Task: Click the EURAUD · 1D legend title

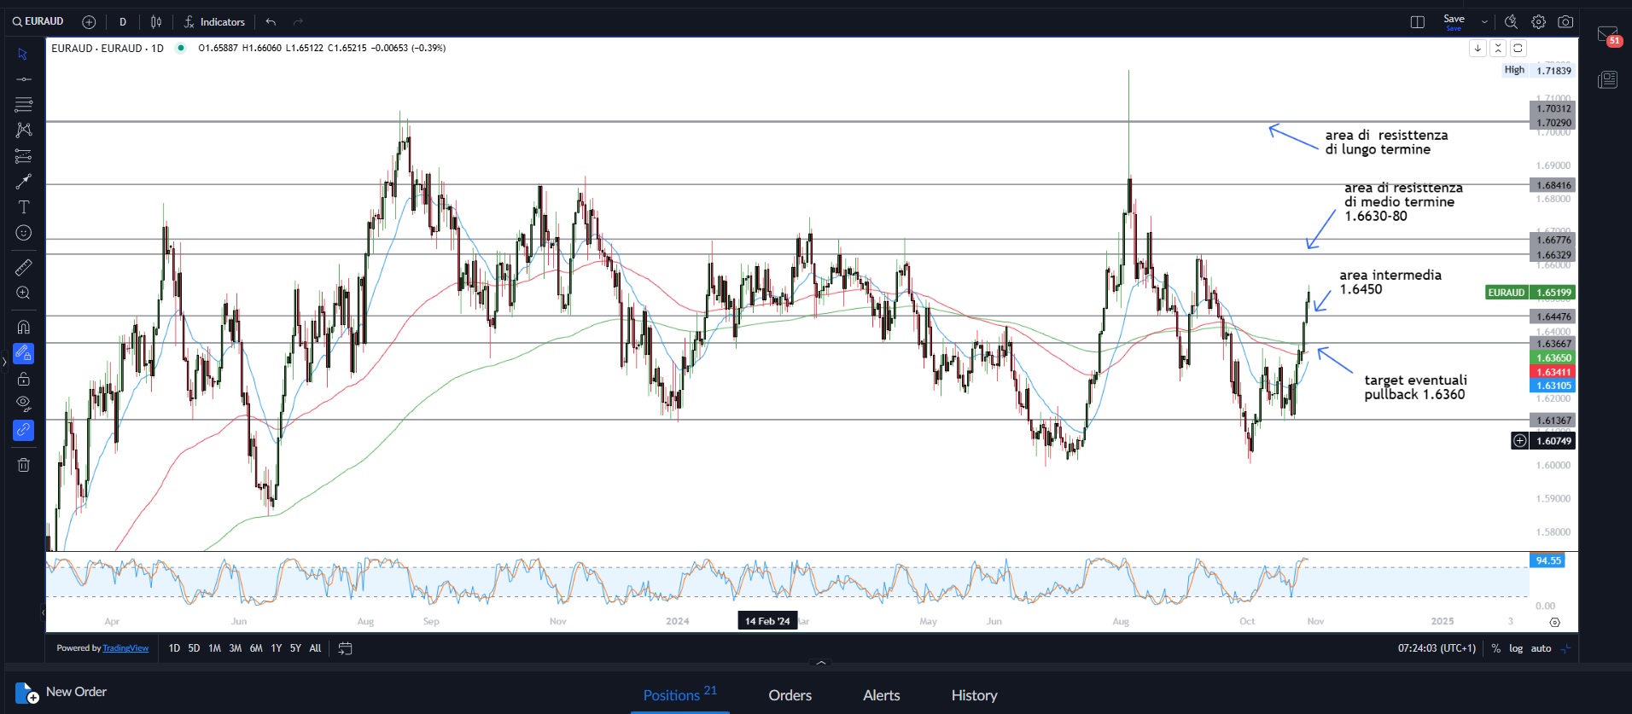Action: 107,48
